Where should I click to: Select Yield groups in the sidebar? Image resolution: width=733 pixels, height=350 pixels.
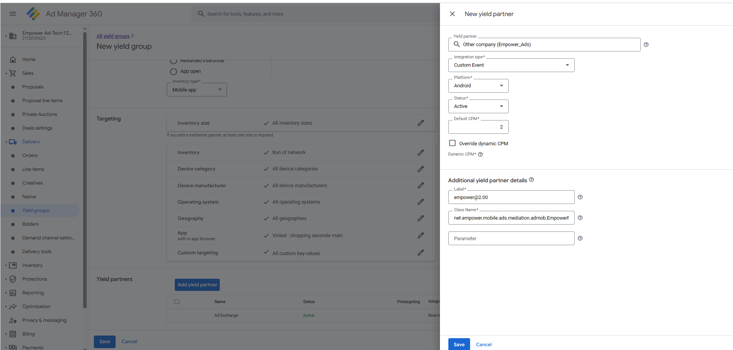(35, 210)
